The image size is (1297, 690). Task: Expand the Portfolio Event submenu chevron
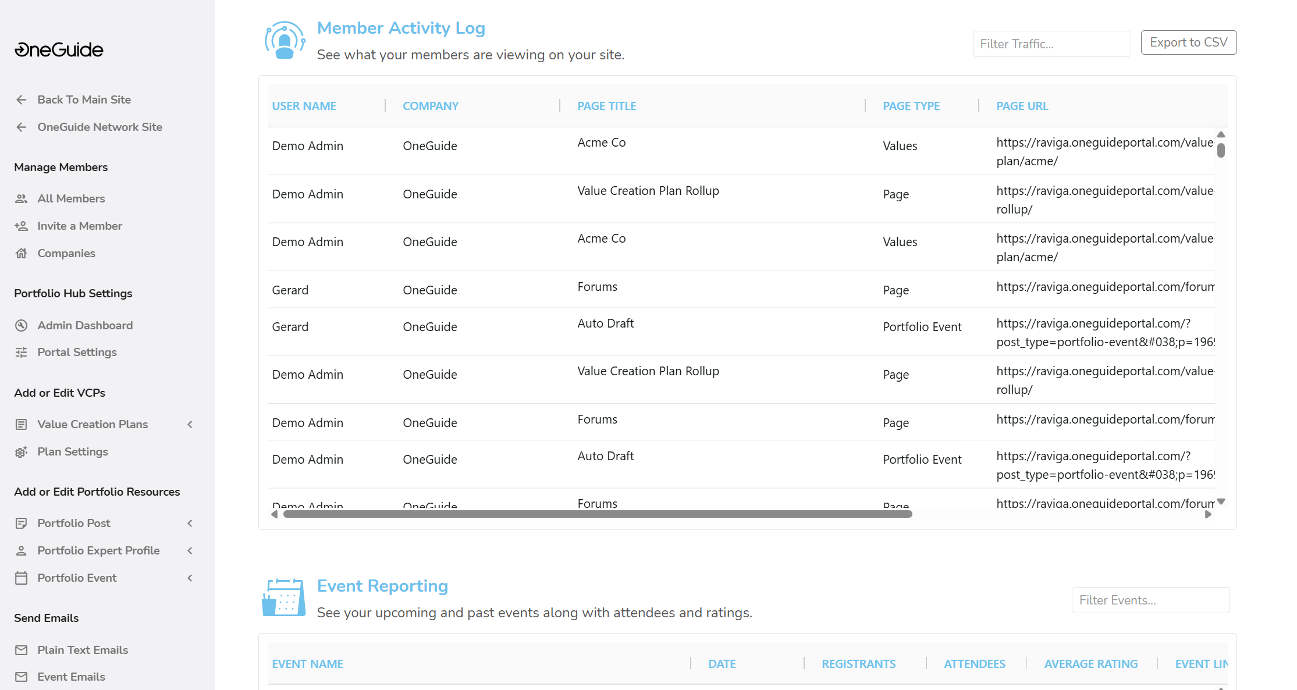(x=190, y=578)
